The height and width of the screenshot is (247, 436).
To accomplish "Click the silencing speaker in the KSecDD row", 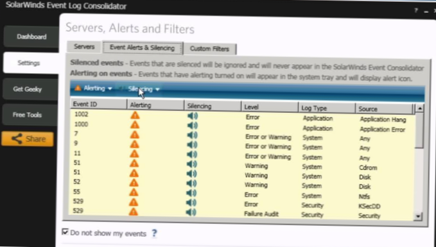I will coord(191,203).
